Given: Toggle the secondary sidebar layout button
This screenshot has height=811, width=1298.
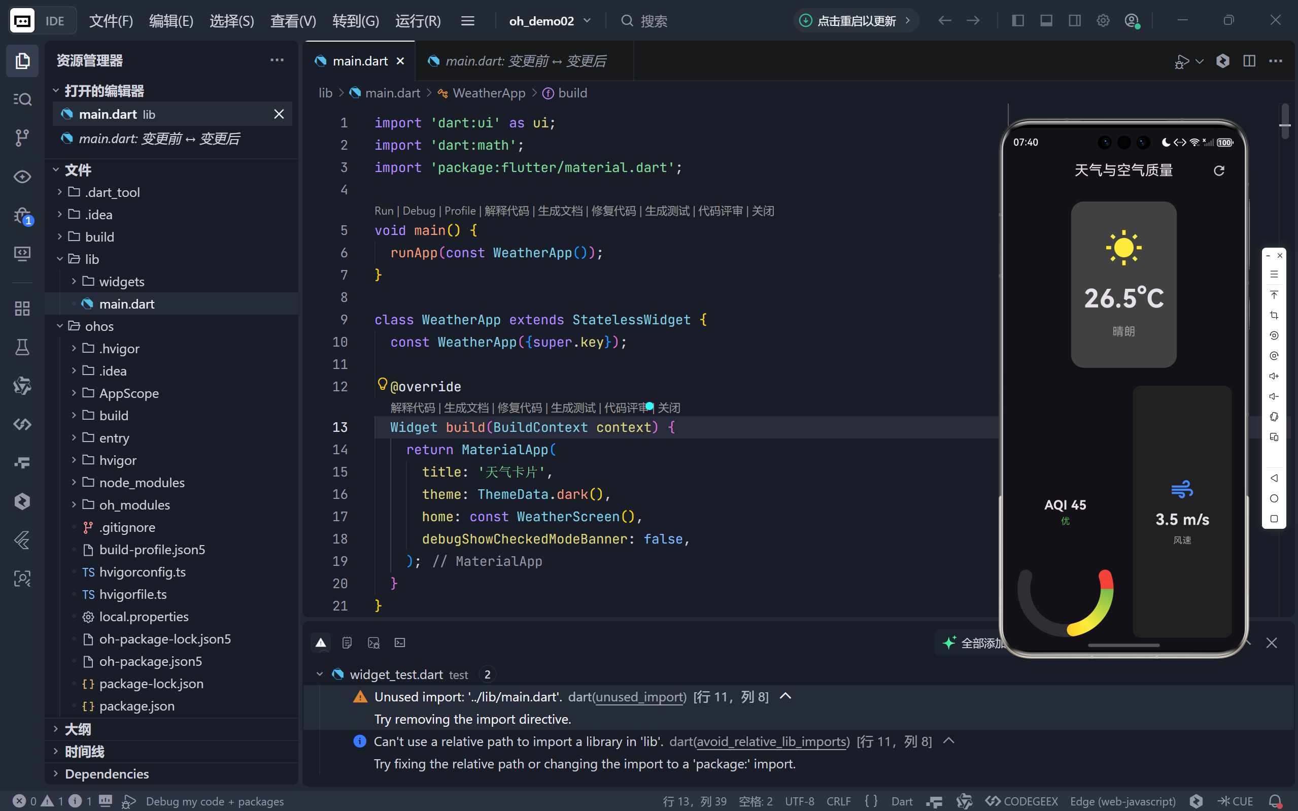Looking at the screenshot, I should click(1074, 21).
